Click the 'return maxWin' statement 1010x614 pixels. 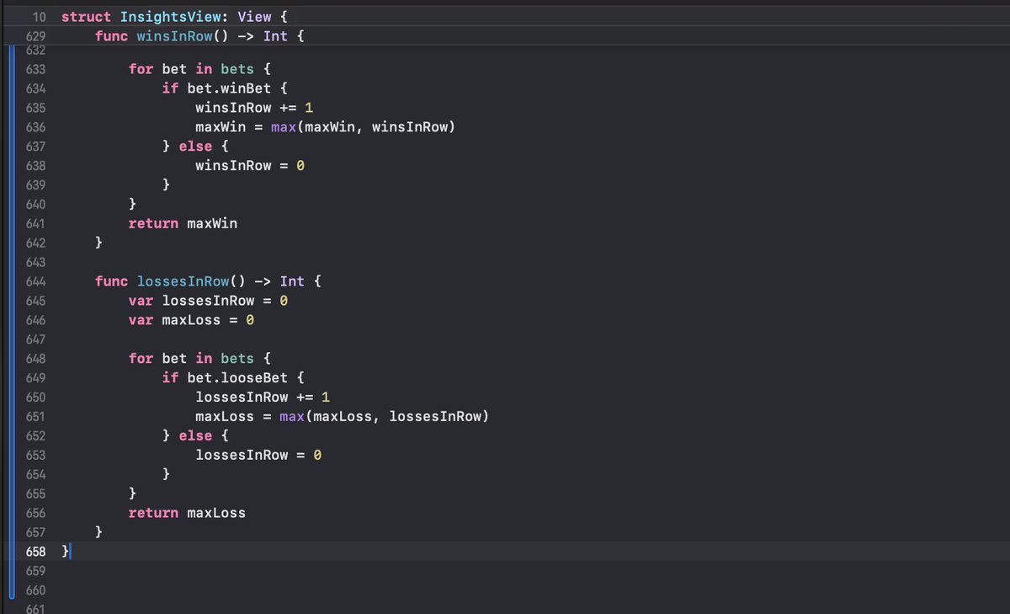click(183, 223)
